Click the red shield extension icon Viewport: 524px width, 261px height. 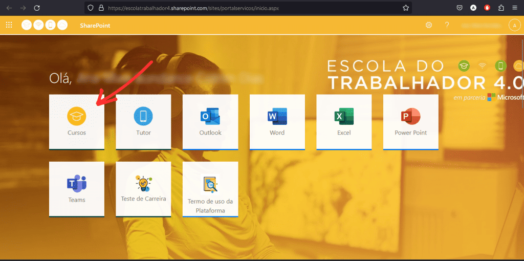[x=487, y=8]
